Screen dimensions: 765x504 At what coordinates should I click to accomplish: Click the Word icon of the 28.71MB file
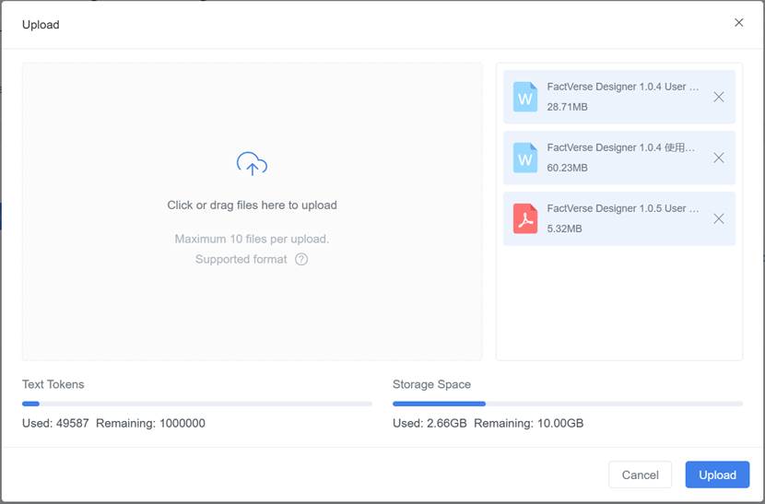(525, 97)
